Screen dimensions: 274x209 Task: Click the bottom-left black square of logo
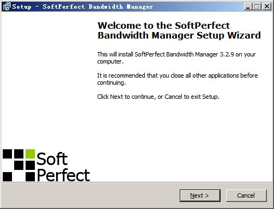pos(7,177)
